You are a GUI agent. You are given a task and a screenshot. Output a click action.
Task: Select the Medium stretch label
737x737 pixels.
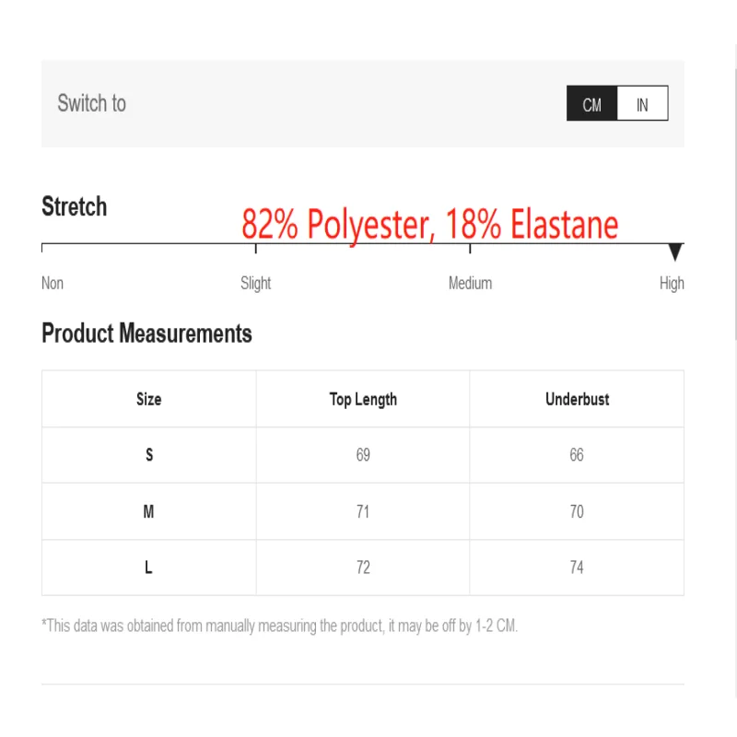470,283
